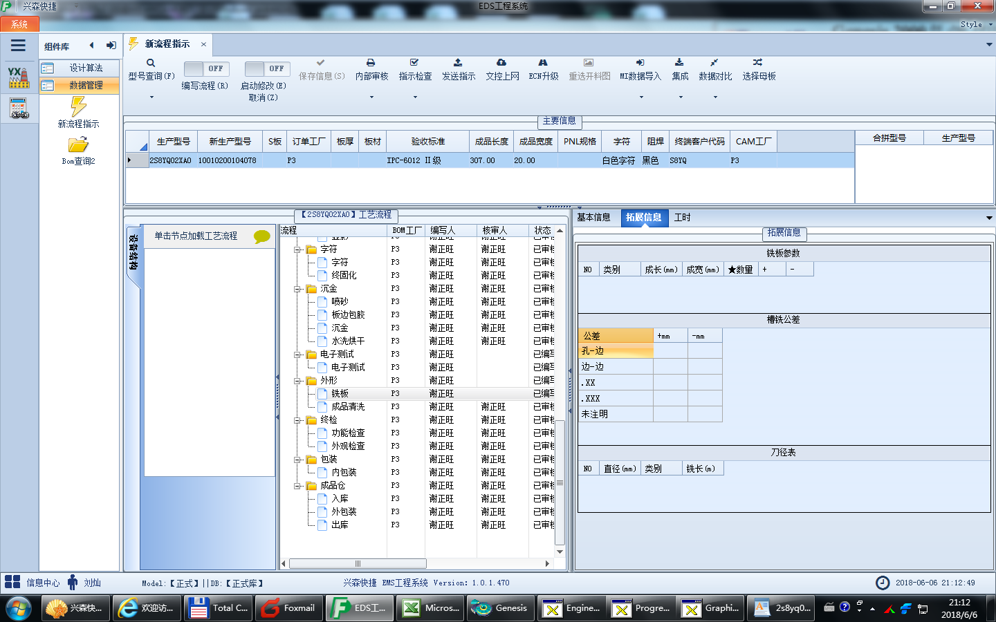The image size is (996, 622).
Task: Open dropdown arrow under 内部审核
Action: coord(371,97)
